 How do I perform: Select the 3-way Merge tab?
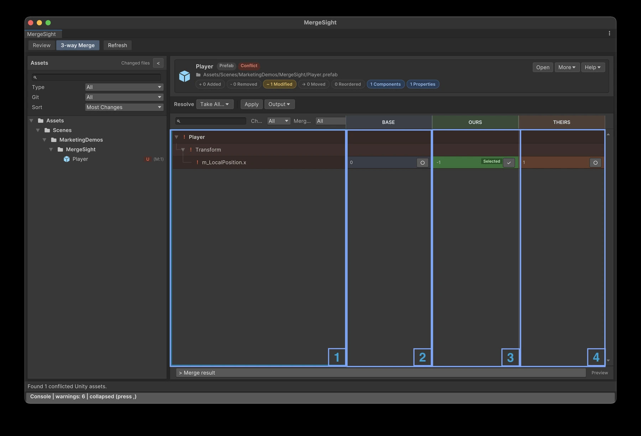[78, 45]
